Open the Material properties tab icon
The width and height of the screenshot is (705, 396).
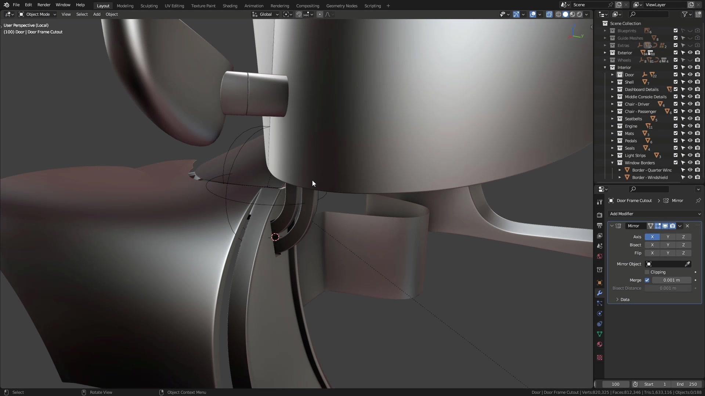coord(600,344)
